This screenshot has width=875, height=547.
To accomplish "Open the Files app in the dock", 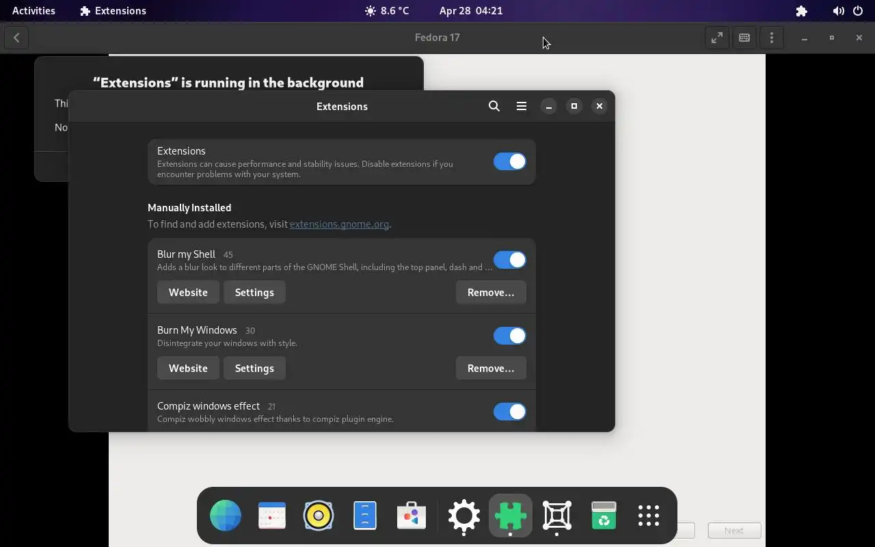I will pos(365,516).
